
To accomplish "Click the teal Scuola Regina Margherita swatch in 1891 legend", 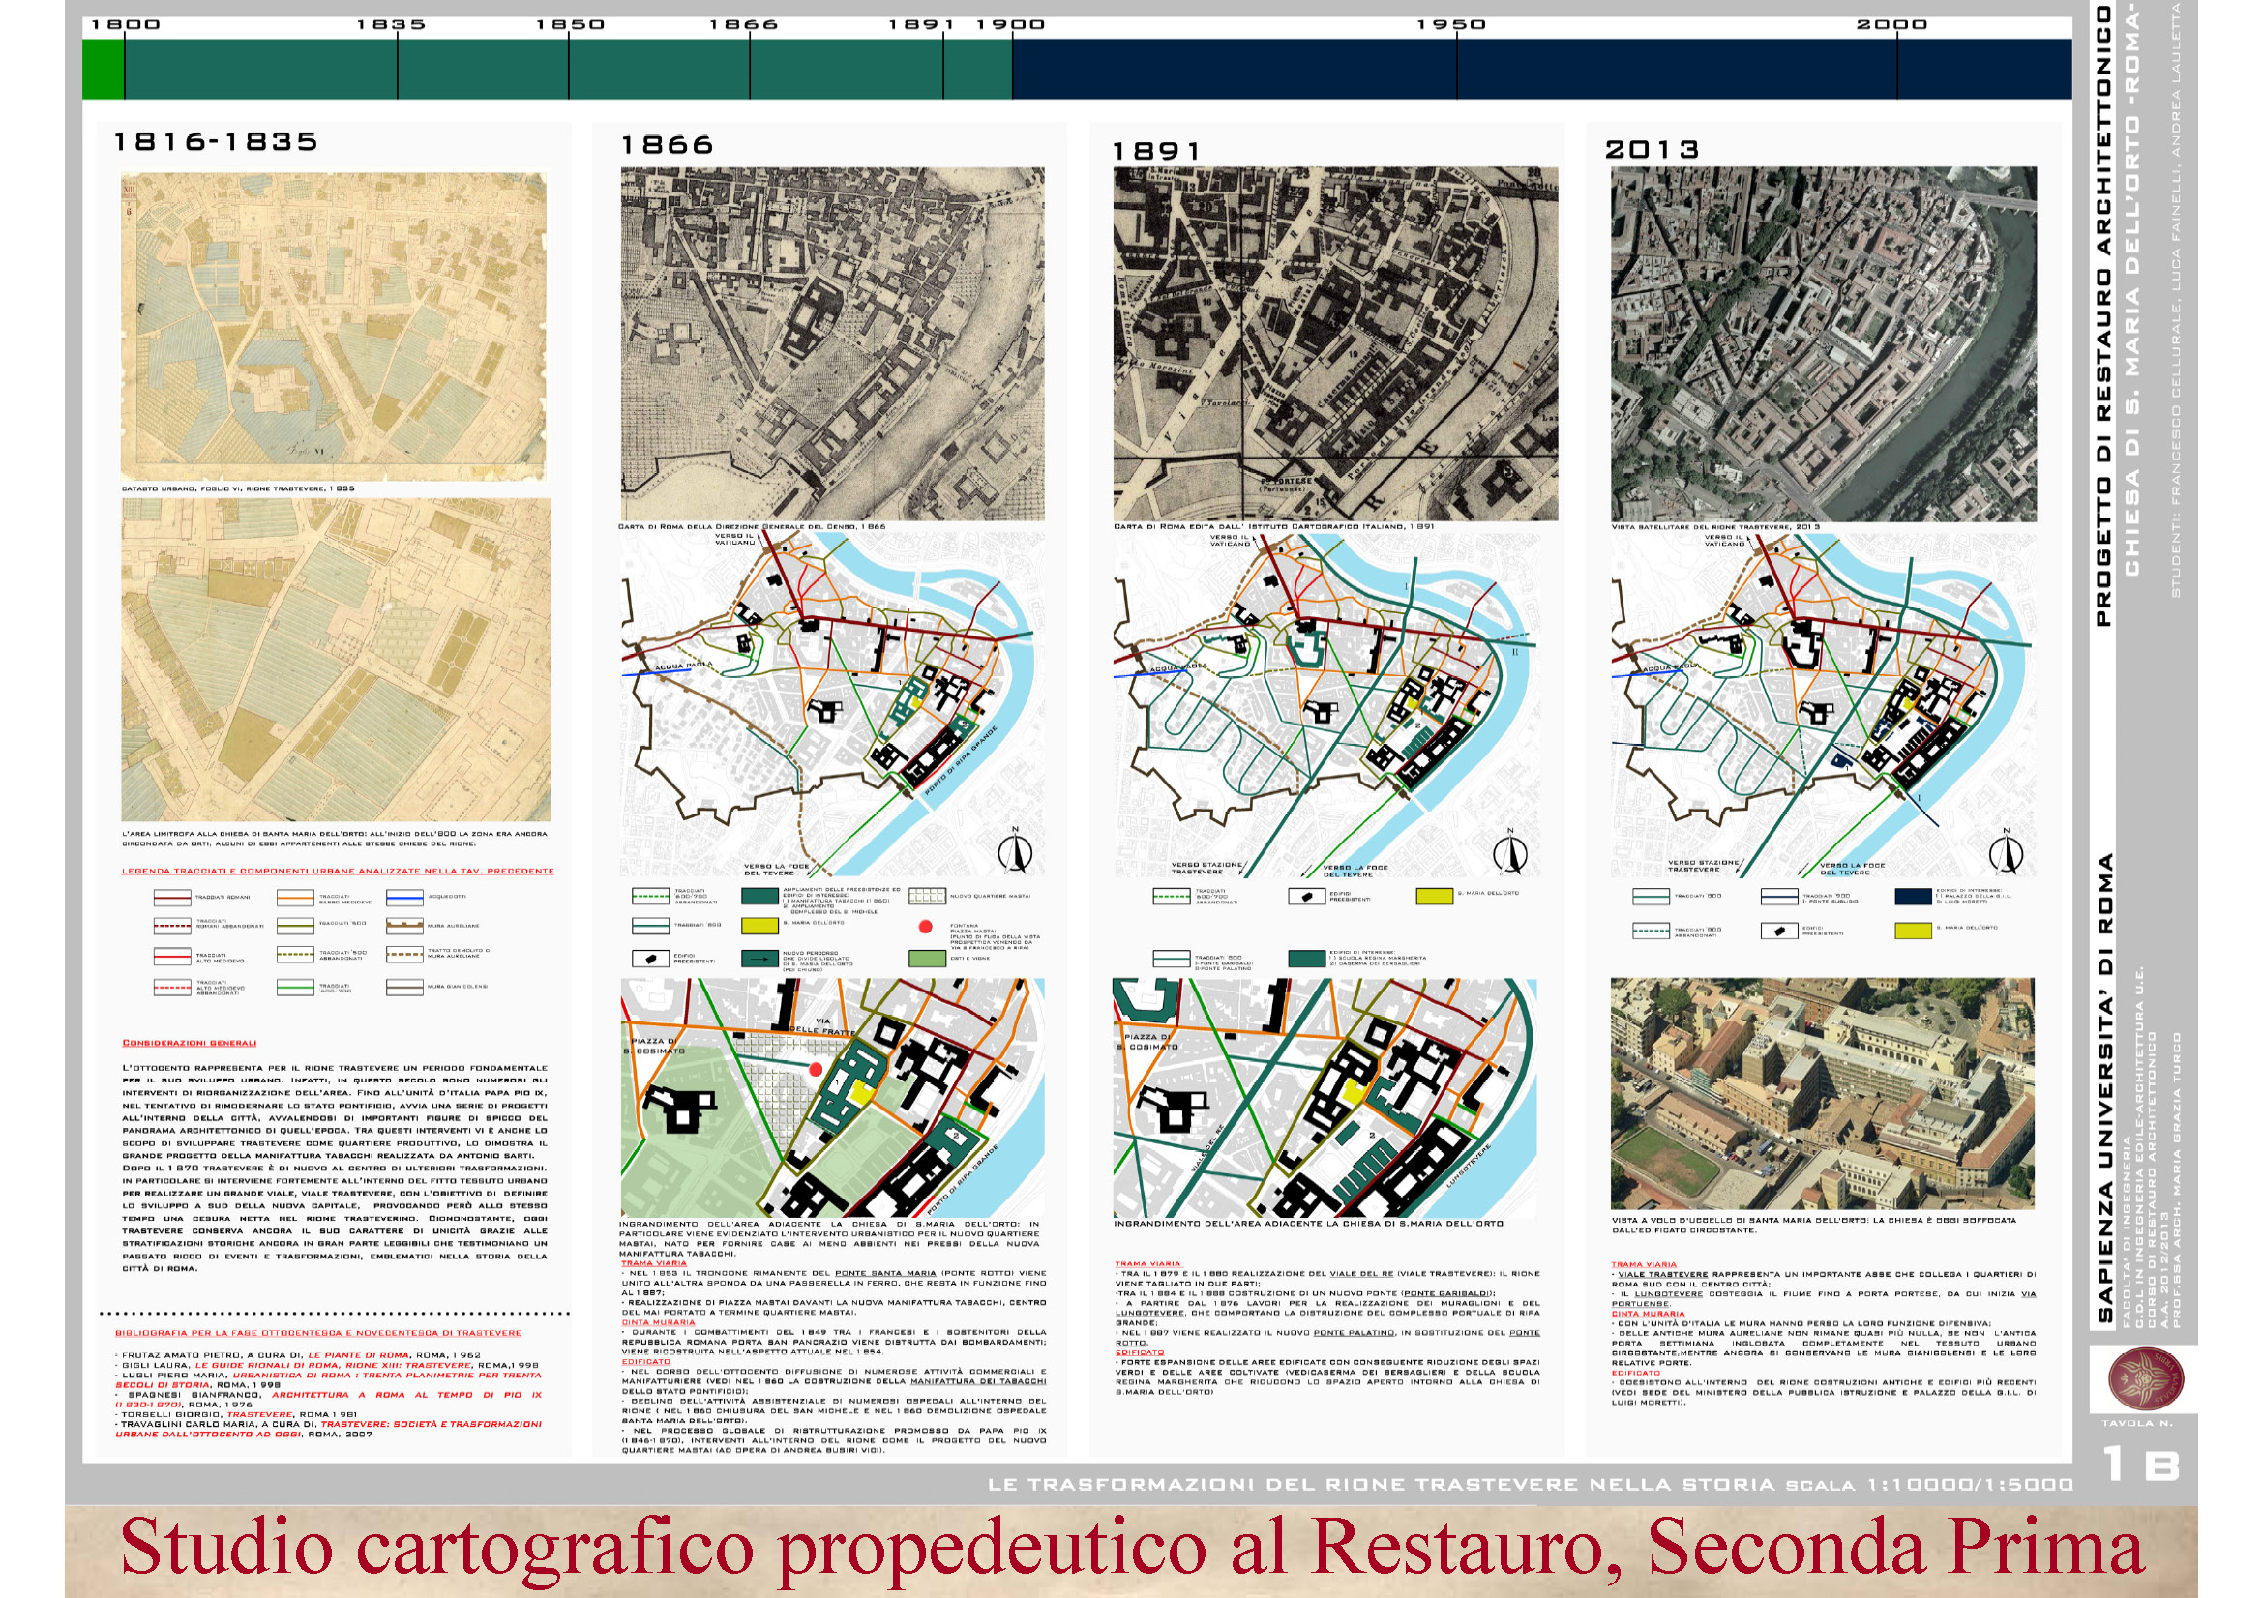I will [1307, 959].
